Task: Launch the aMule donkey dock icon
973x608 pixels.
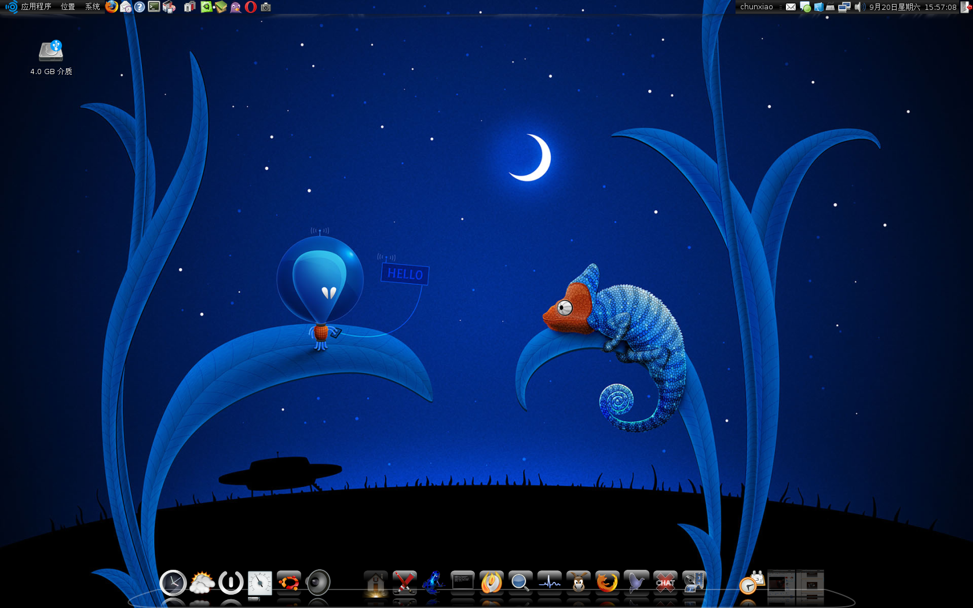Action: tap(578, 583)
